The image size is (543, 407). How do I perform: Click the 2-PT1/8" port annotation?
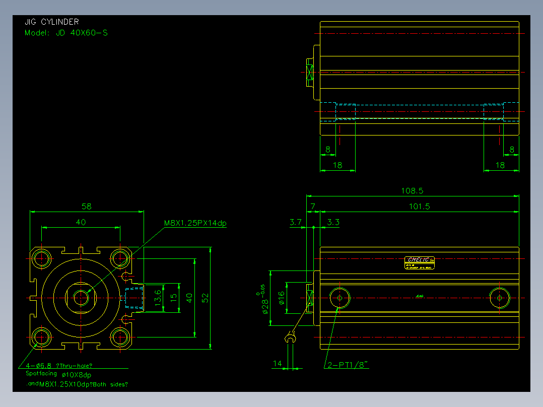348,365
